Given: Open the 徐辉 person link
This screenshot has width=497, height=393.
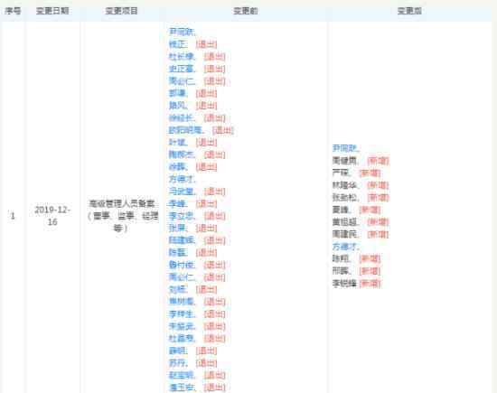Looking at the screenshot, I should tap(177, 167).
